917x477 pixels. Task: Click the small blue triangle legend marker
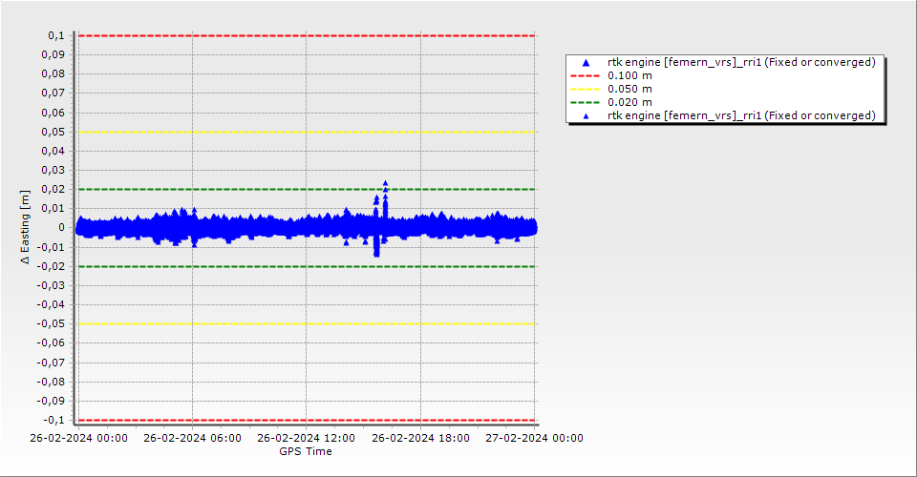point(586,115)
